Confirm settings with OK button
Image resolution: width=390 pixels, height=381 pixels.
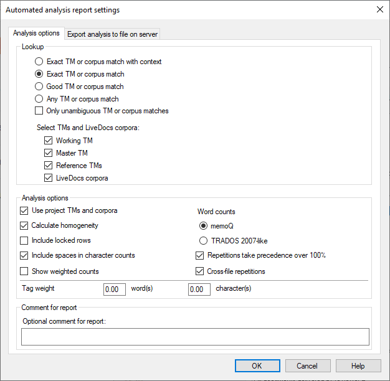[257, 365]
